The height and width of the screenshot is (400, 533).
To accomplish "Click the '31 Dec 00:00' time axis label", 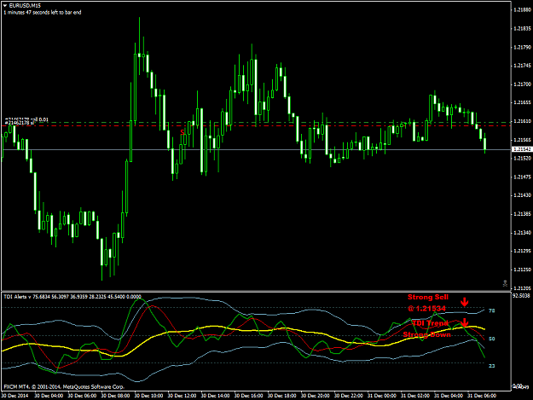I will tap(382, 396).
